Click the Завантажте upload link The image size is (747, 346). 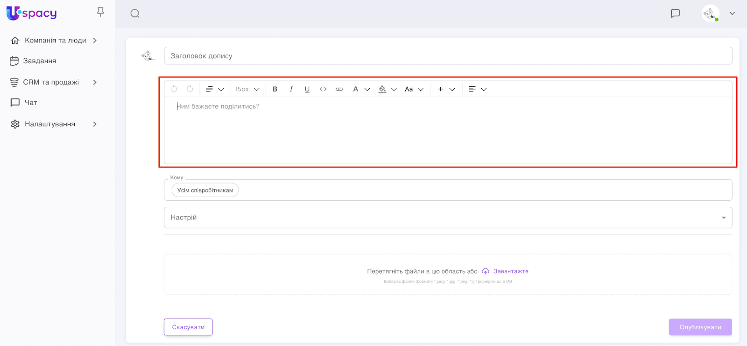coord(511,271)
